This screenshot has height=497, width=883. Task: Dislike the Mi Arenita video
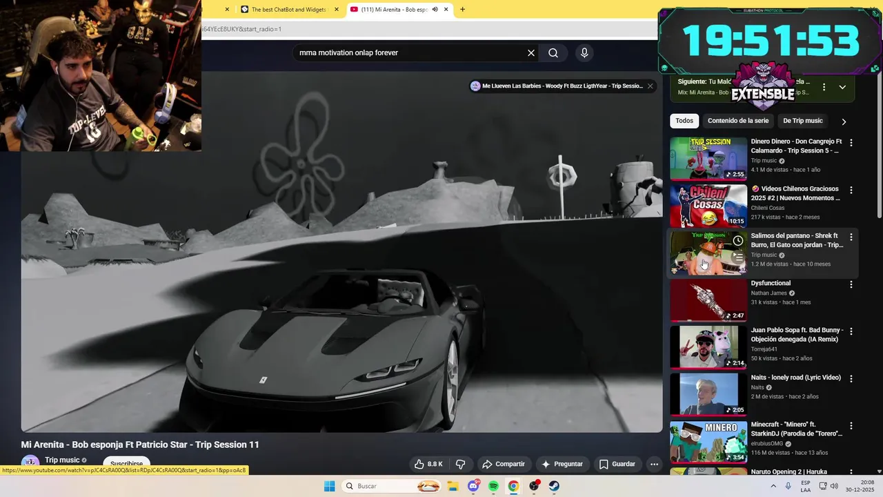pos(460,464)
